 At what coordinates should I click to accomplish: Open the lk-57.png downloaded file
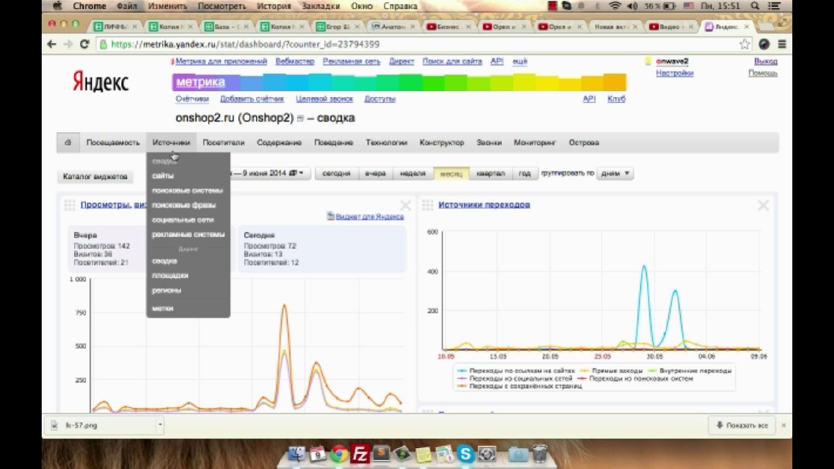[x=101, y=425]
